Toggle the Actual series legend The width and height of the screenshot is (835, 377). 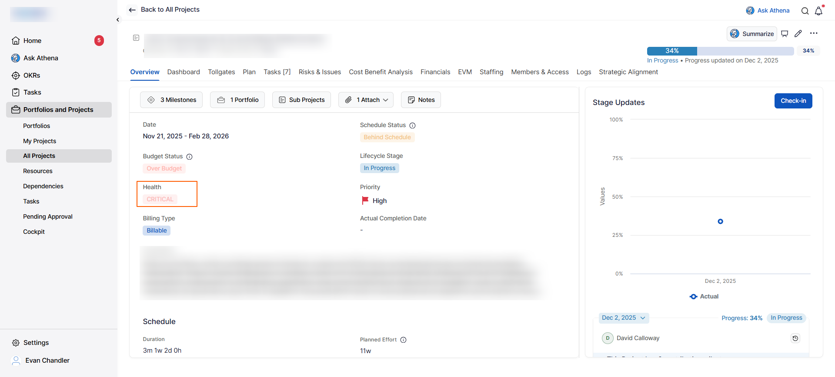(704, 296)
